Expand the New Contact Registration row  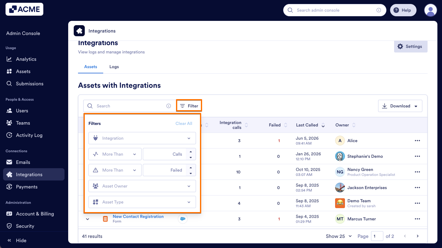pos(88,219)
